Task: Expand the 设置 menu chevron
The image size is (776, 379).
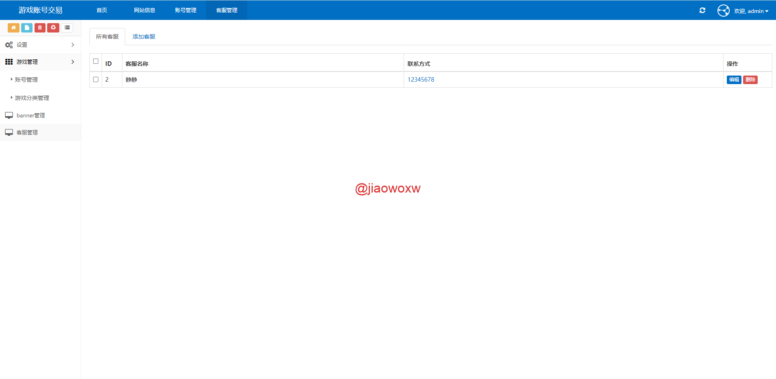Action: coord(73,45)
